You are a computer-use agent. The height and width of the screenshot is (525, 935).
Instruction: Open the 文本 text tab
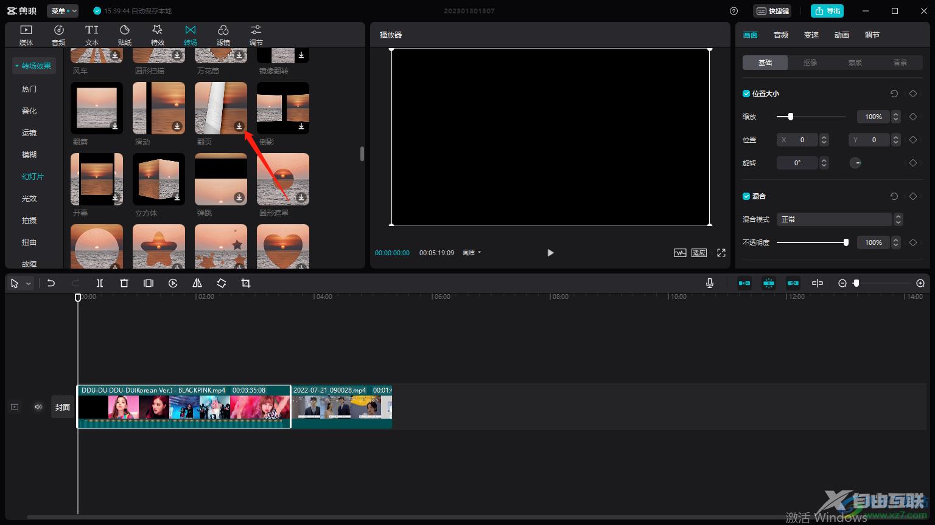(92, 35)
